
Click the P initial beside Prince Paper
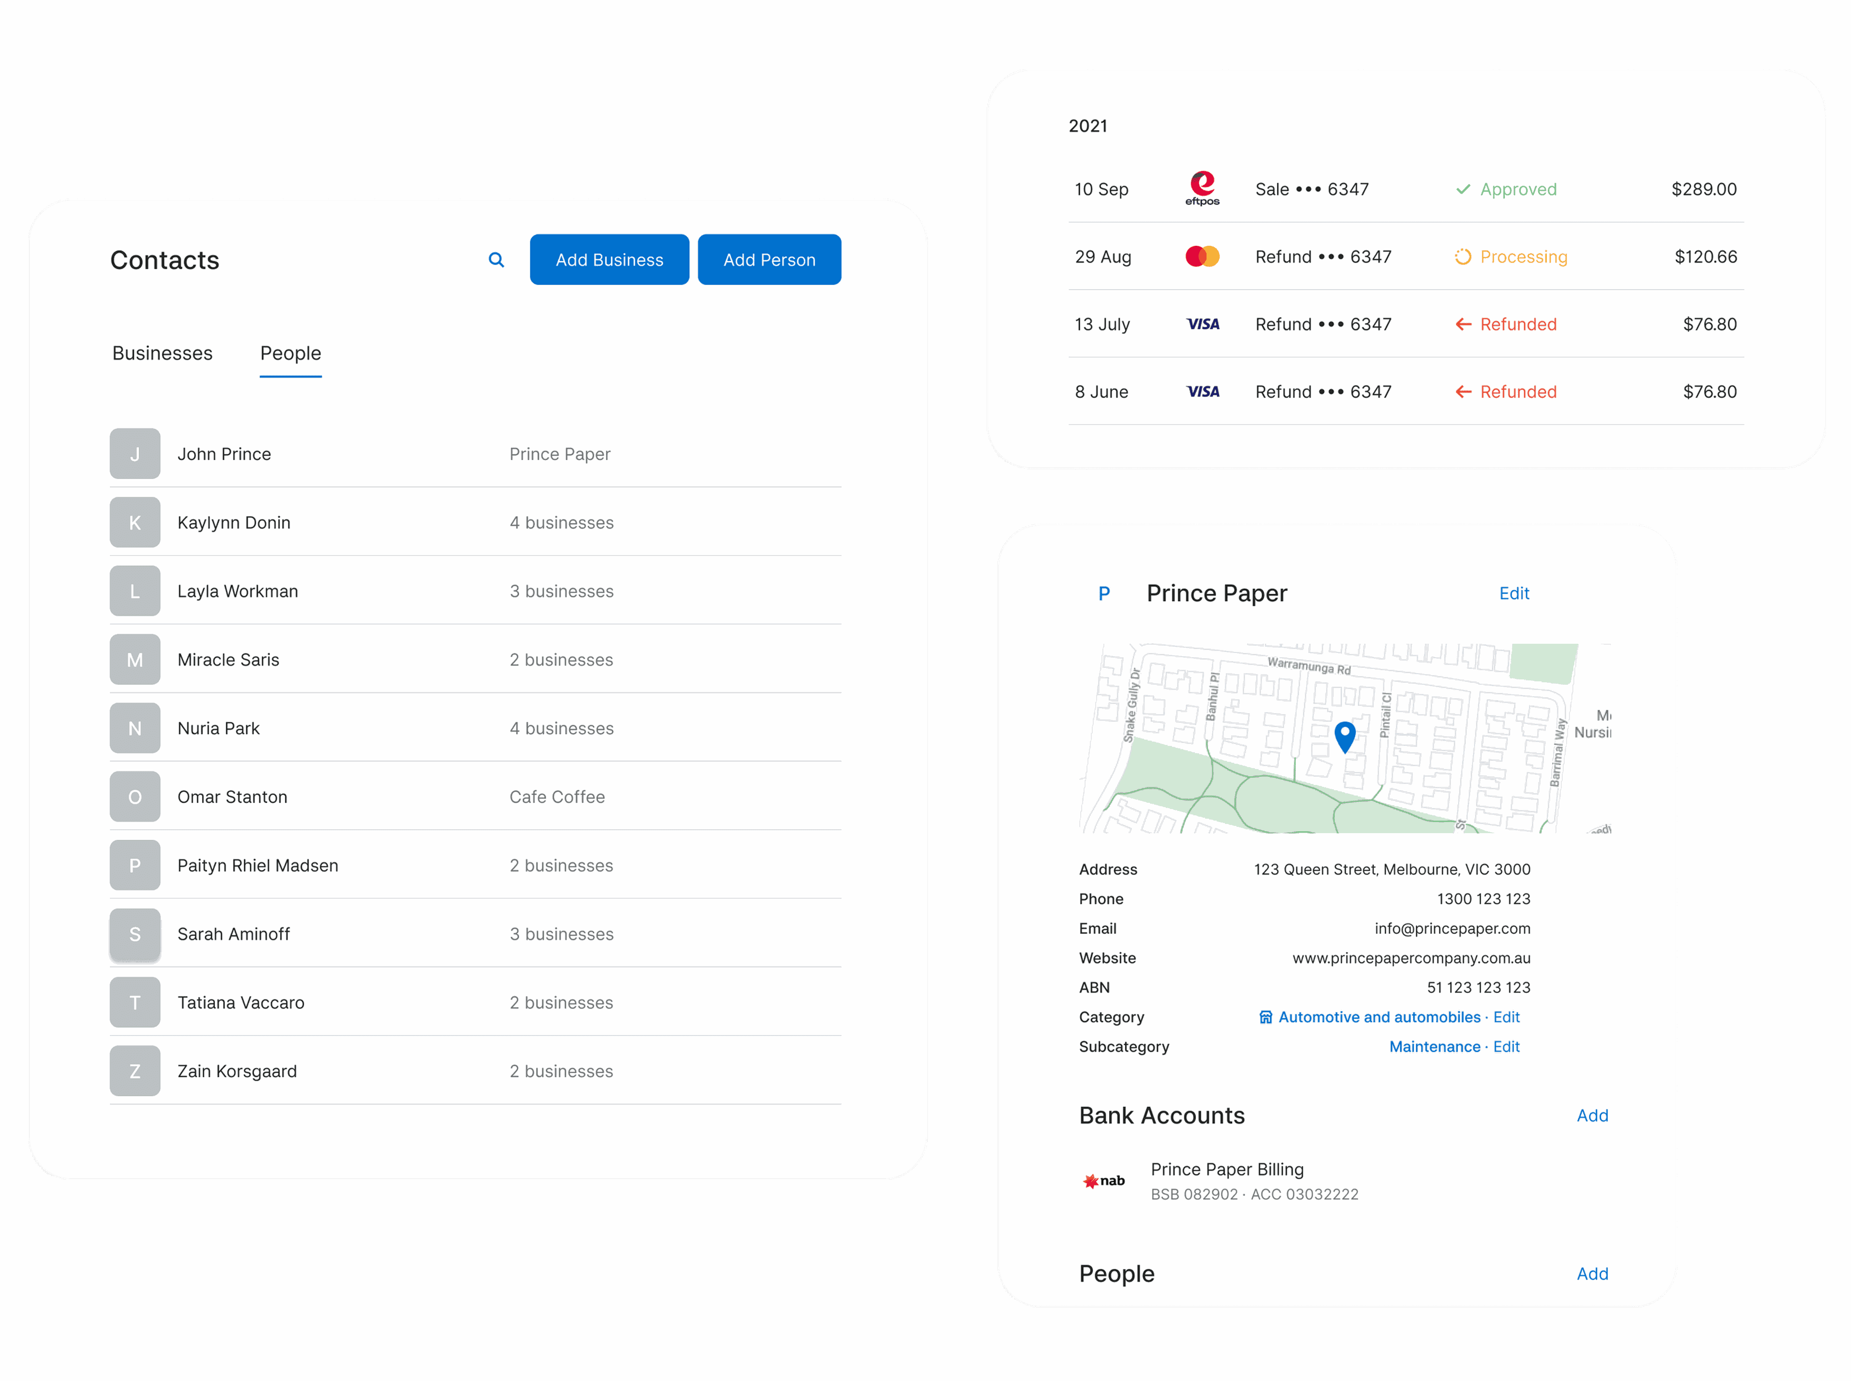(x=1103, y=594)
